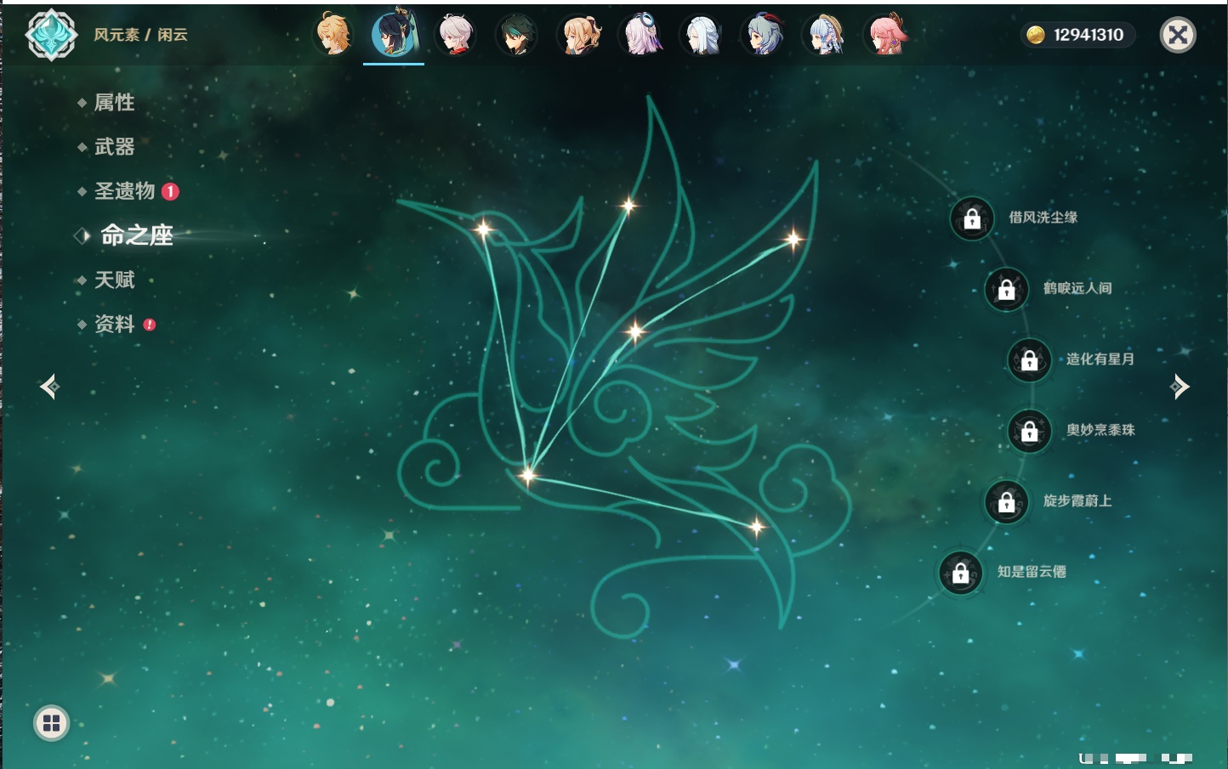Click the Mora coin icon

click(1036, 35)
